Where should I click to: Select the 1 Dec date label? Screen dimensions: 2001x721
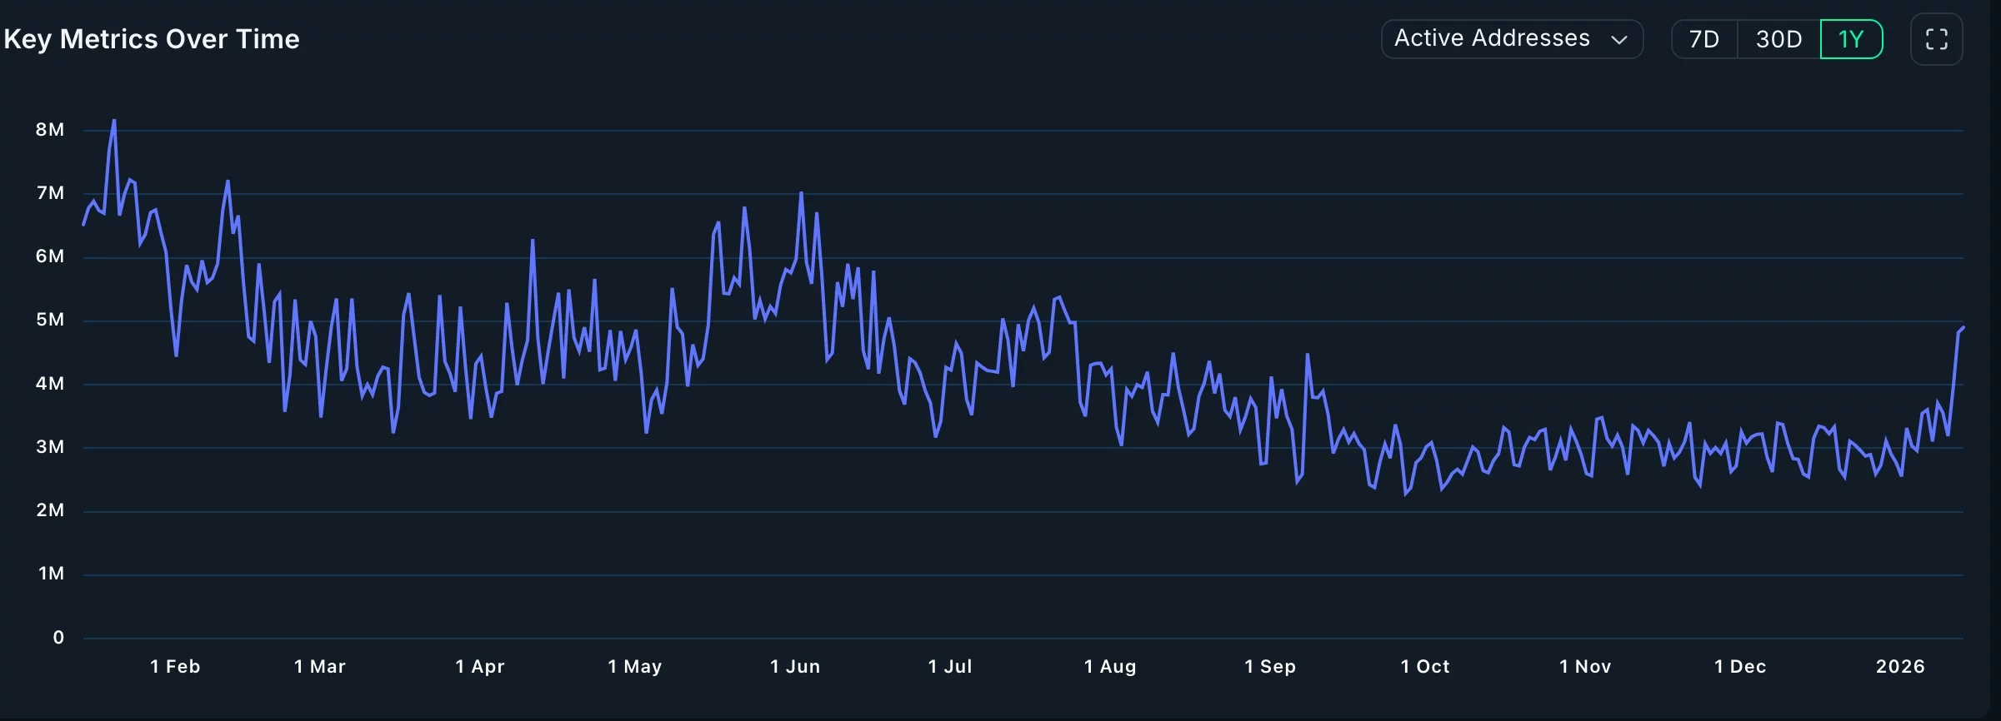coord(1740,666)
